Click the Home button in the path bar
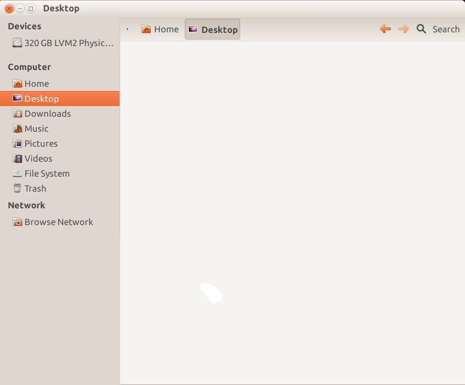465x385 pixels. point(160,29)
